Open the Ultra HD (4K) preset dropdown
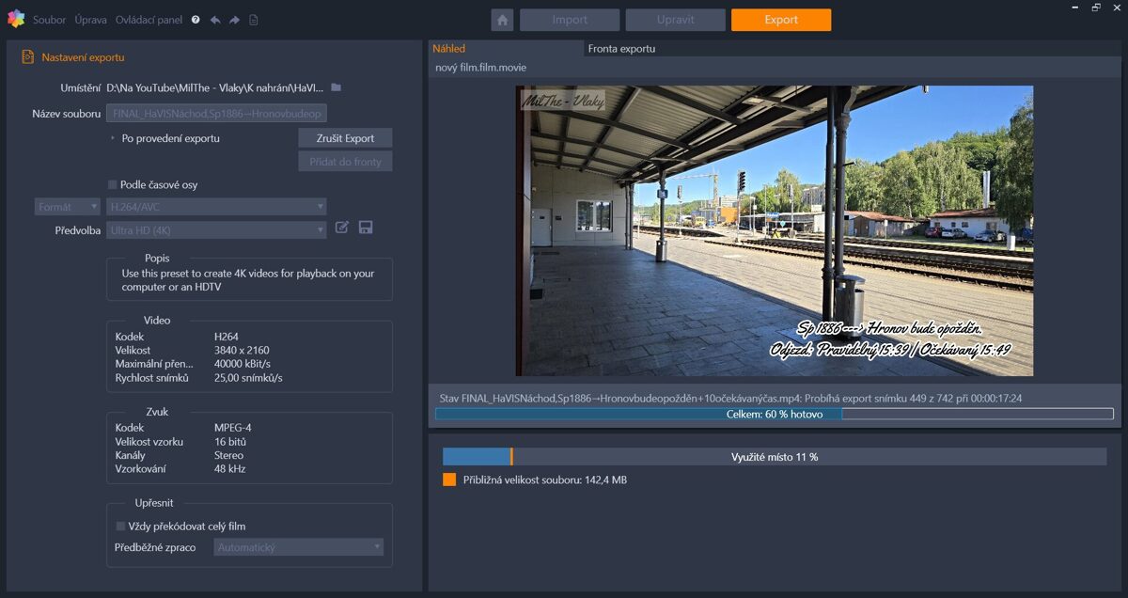 216,230
